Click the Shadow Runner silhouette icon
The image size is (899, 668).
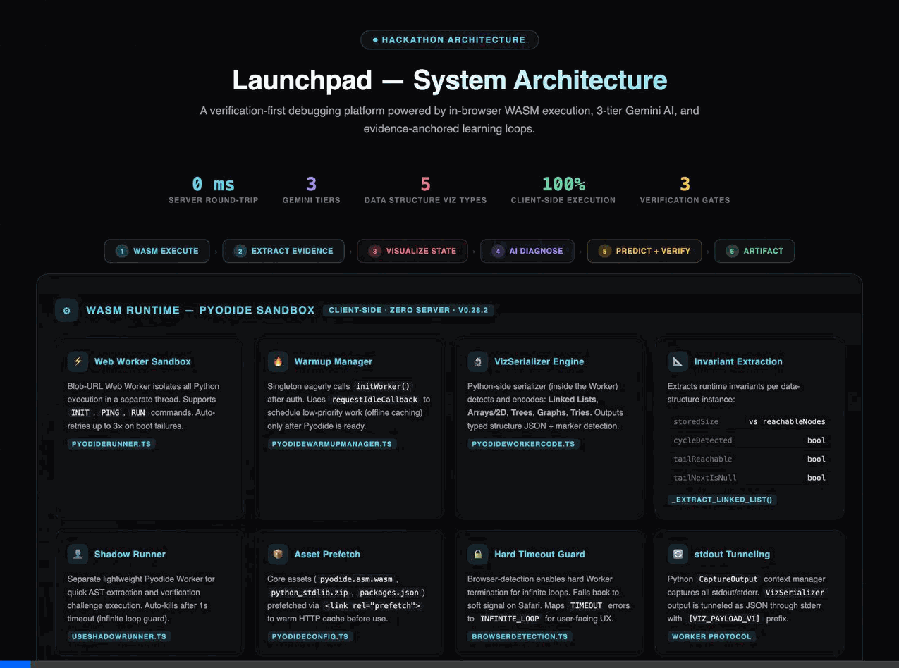click(x=78, y=554)
